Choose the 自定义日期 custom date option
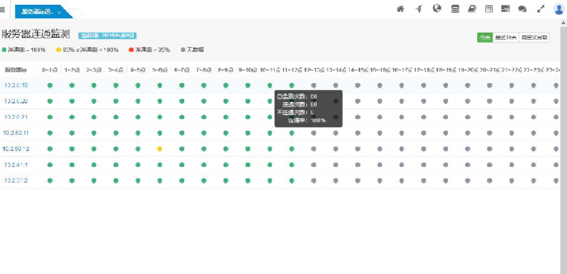This screenshot has width=567, height=274. 534,37
